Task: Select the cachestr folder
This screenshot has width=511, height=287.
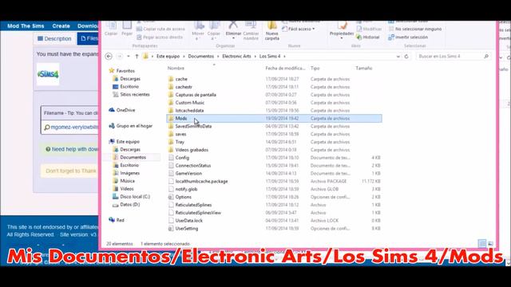Action: pos(184,87)
